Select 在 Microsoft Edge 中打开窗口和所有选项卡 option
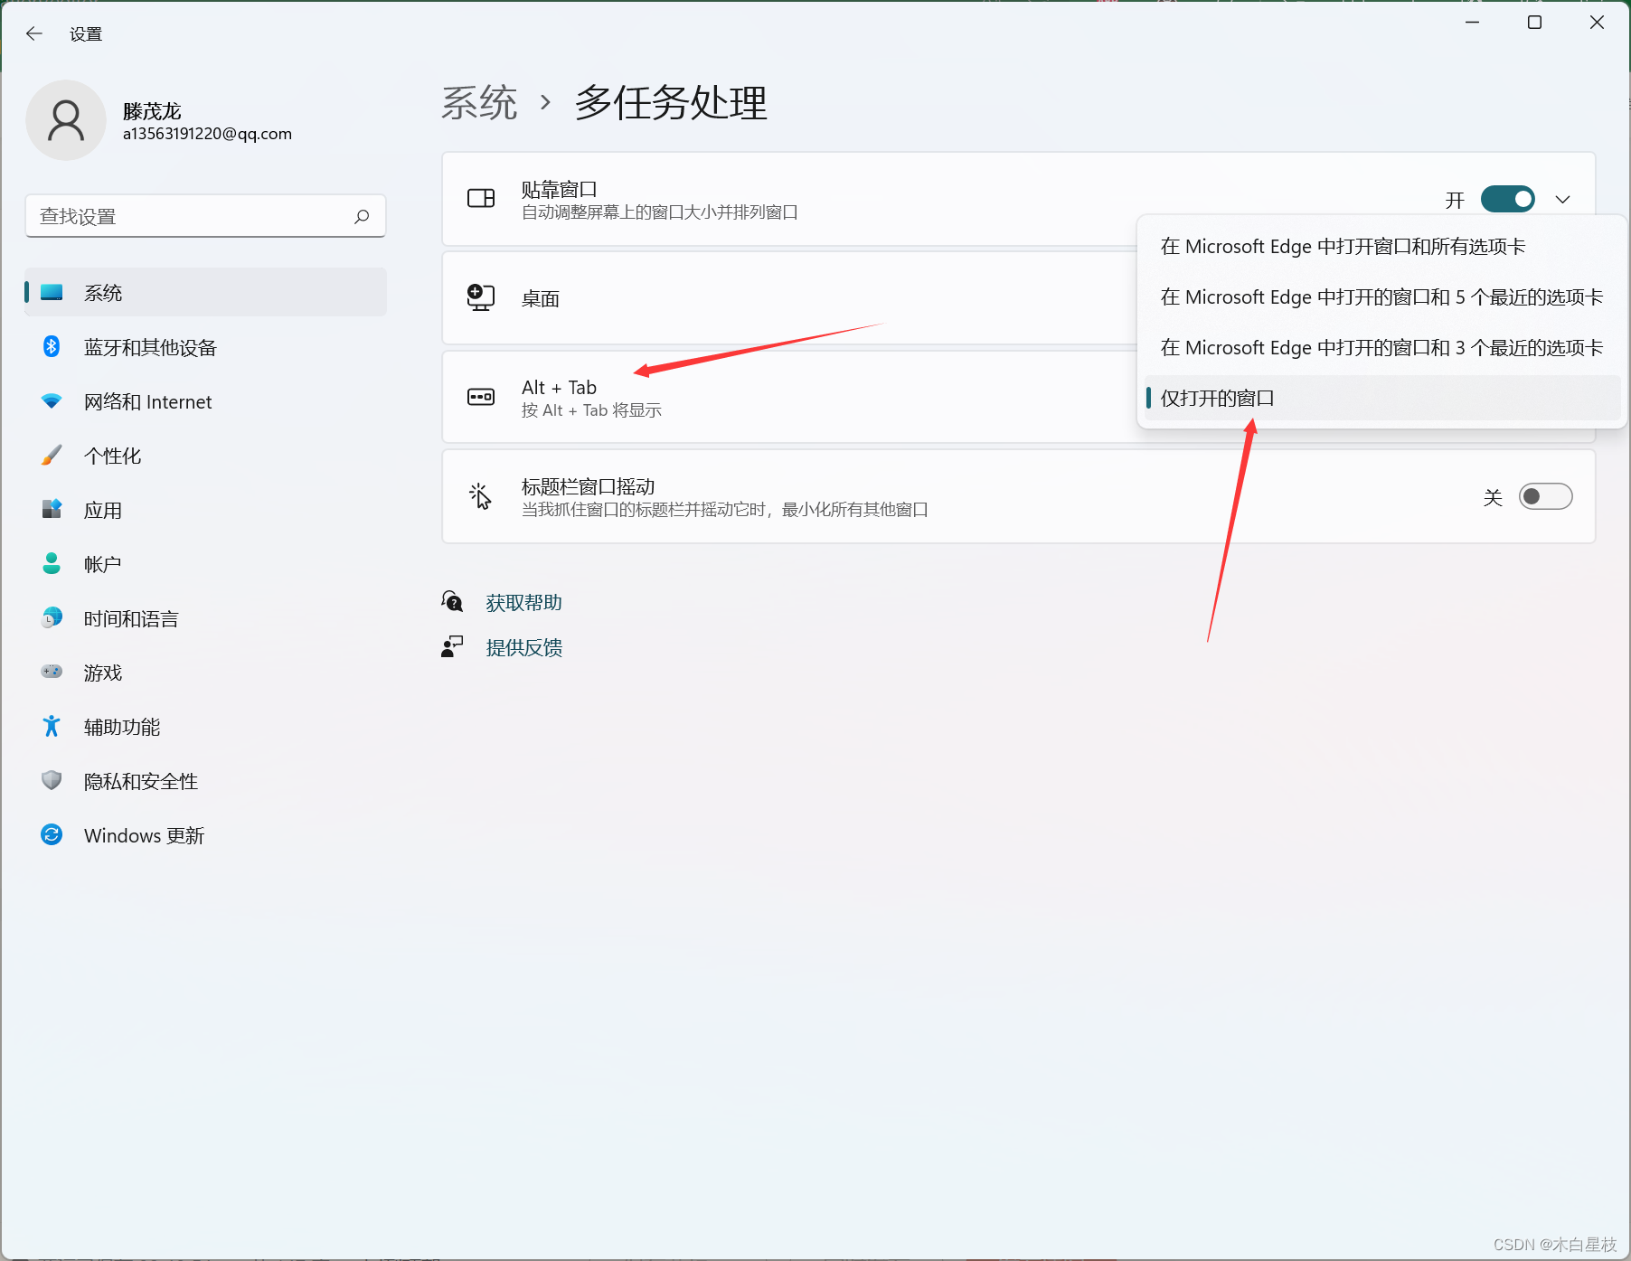This screenshot has width=1631, height=1261. [x=1382, y=247]
